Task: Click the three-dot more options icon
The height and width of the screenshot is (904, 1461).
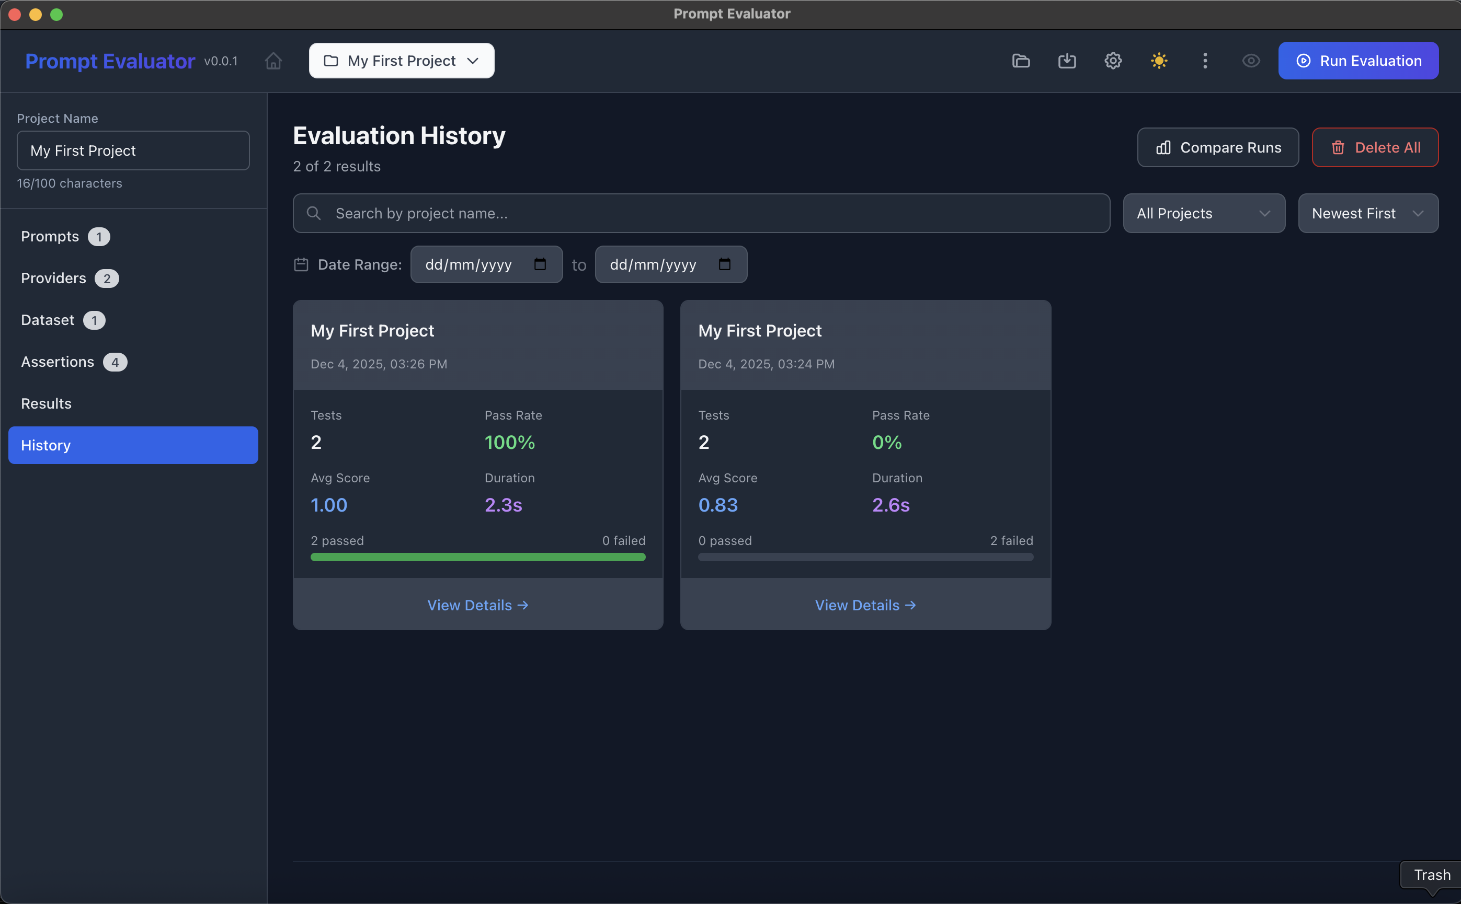Action: [1205, 61]
